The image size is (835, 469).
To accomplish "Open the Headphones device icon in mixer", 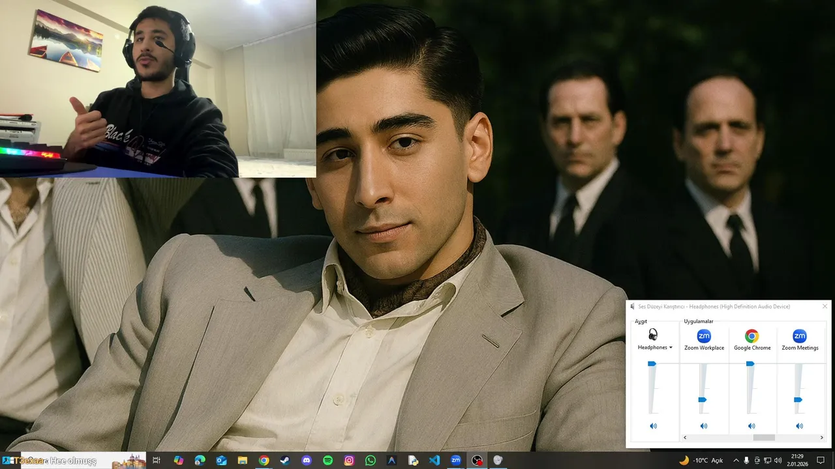I will pyautogui.click(x=653, y=335).
